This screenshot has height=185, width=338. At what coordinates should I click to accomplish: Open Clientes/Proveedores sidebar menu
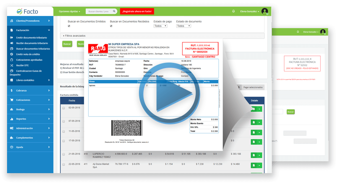(30, 21)
